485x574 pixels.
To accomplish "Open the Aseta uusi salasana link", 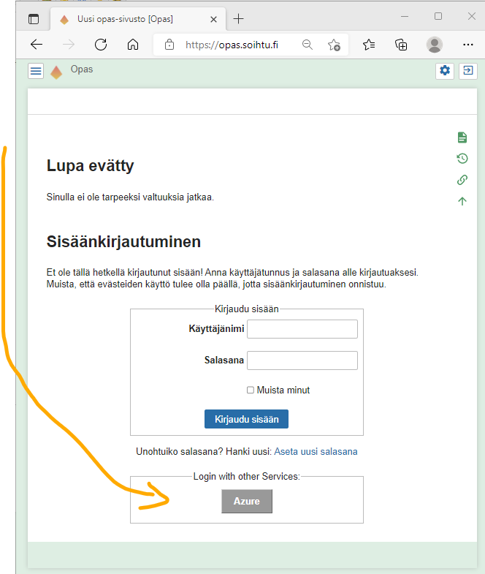I will pyautogui.click(x=316, y=451).
